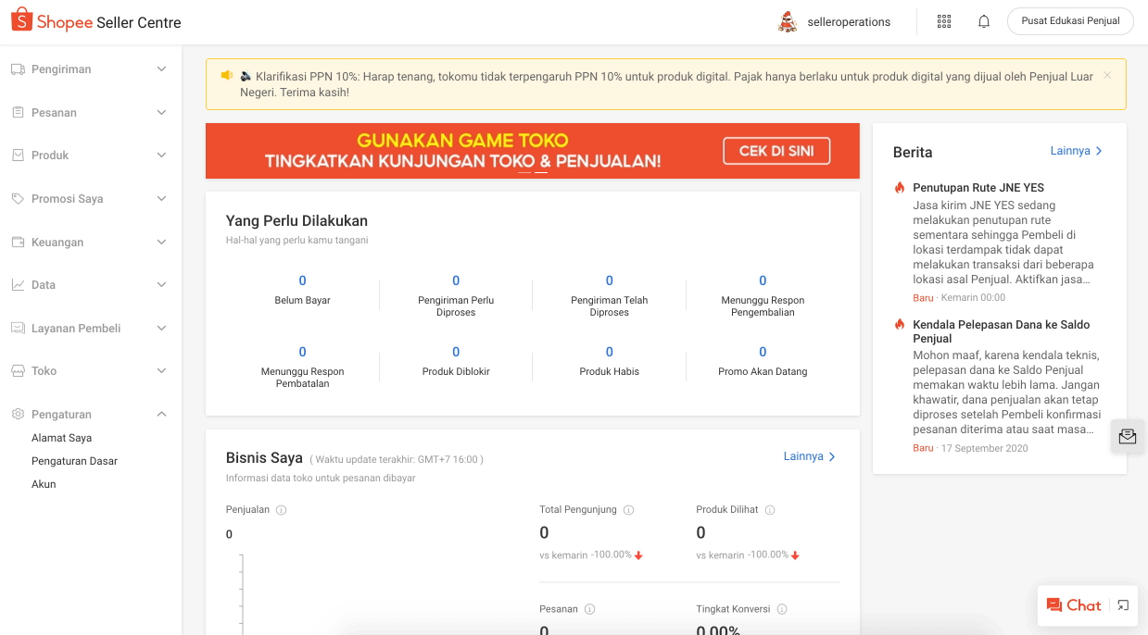Open the Chat button
Viewport: 1148px width, 635px height.
click(x=1074, y=605)
